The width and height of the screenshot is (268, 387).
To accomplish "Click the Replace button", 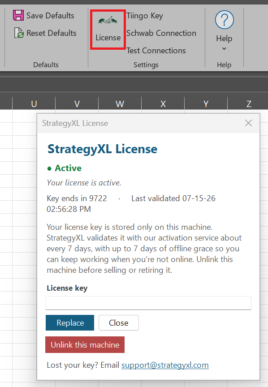I will 70,322.
